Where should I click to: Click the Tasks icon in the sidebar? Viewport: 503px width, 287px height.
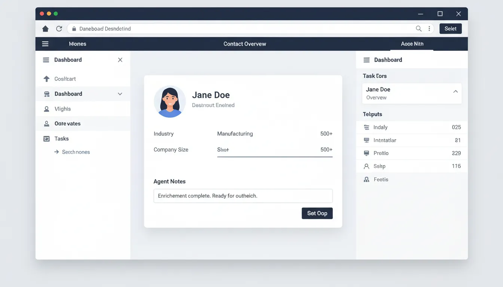point(46,138)
